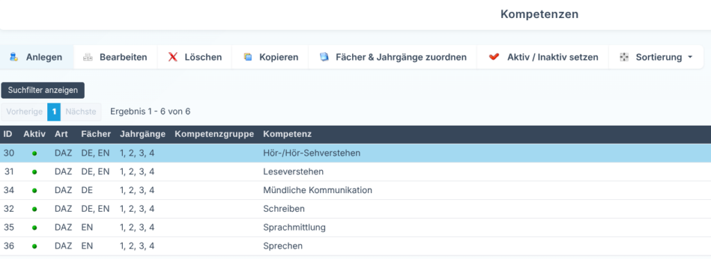Click DE, EN cell in Leseverstehen row
The width and height of the screenshot is (711, 259).
click(95, 172)
